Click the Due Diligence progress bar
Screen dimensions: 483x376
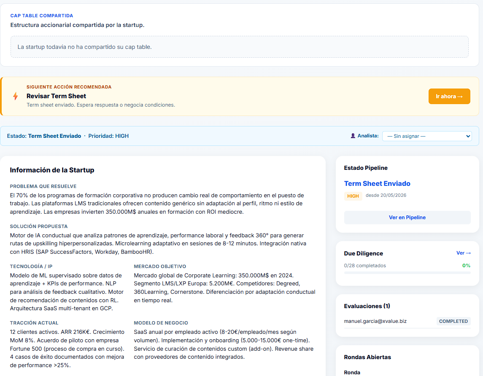tap(407, 273)
